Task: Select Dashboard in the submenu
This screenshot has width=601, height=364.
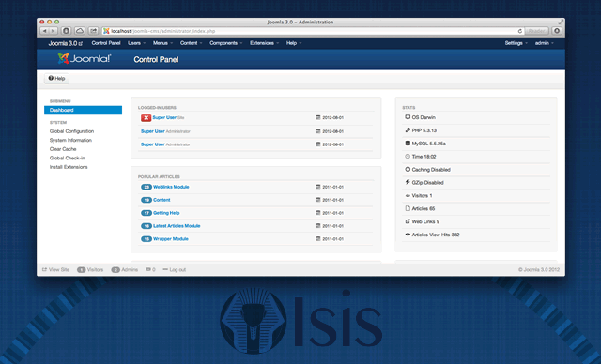Action: point(84,111)
